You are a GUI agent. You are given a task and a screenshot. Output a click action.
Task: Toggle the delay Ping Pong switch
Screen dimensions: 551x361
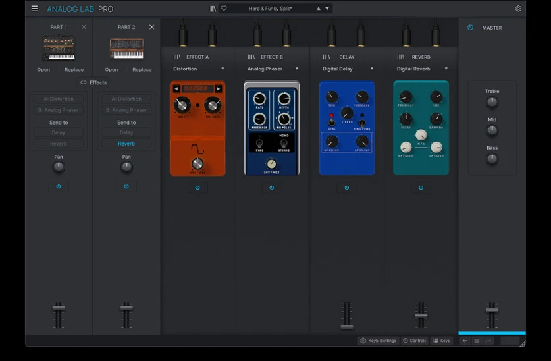[362, 123]
